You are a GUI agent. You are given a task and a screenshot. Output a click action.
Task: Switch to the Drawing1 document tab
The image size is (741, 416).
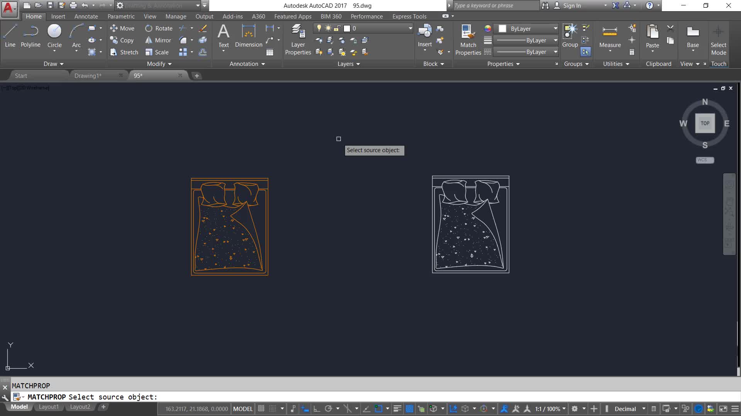coord(88,75)
